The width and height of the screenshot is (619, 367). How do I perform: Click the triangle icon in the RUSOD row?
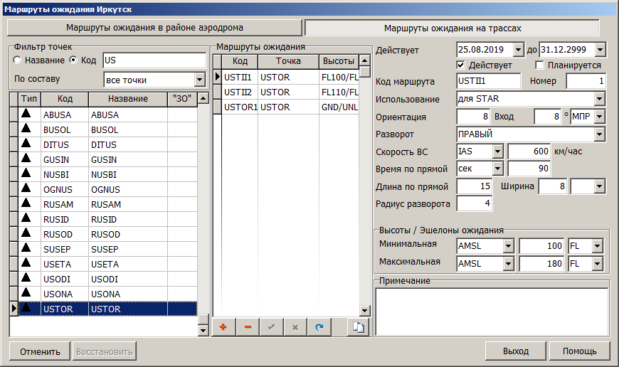(26, 233)
